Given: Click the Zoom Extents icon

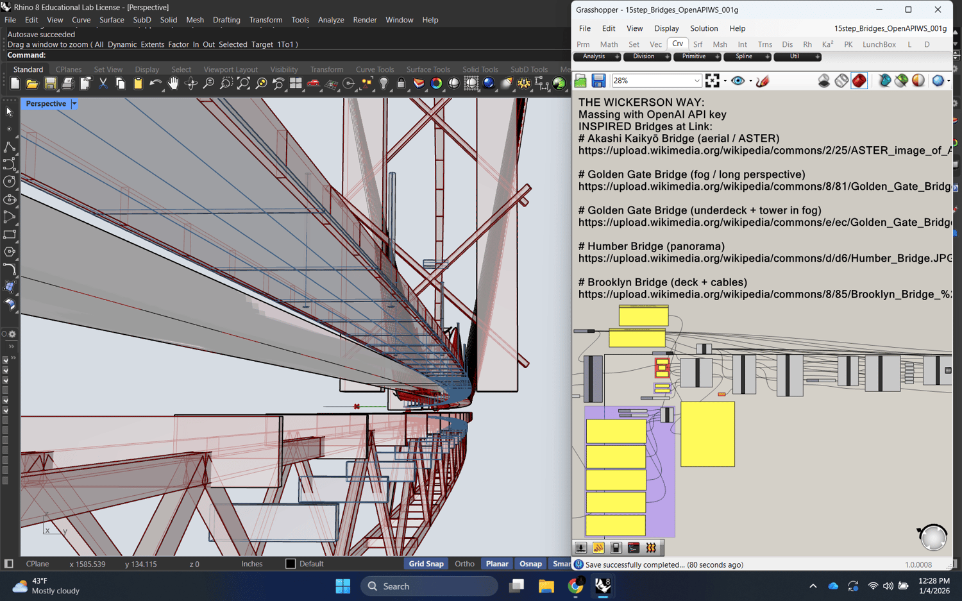Looking at the screenshot, I should click(x=244, y=83).
